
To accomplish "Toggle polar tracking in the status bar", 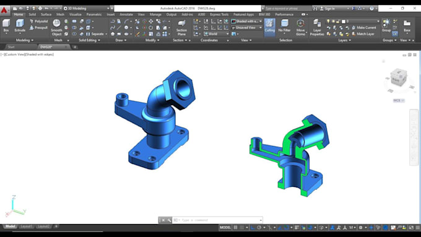I will point(259,228).
